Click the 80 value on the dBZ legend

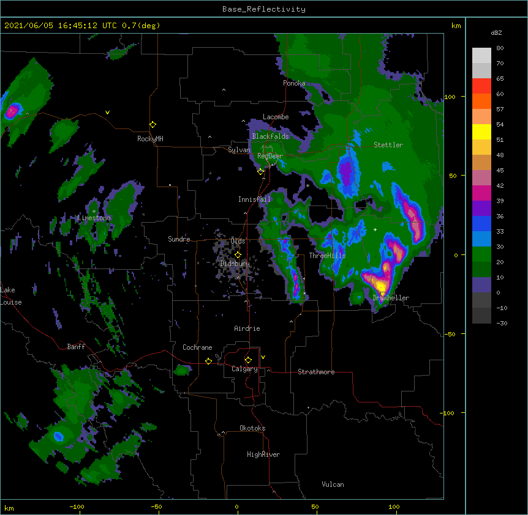click(500, 48)
